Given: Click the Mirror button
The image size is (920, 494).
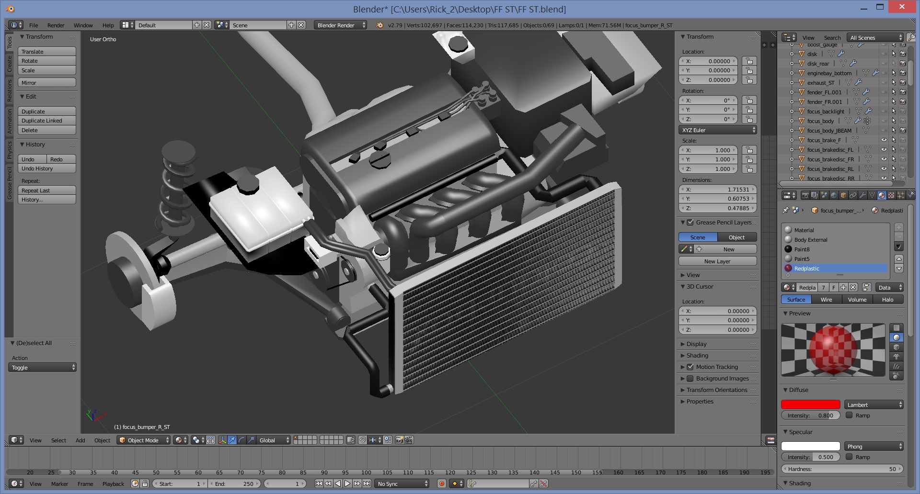Looking at the screenshot, I should [x=47, y=82].
